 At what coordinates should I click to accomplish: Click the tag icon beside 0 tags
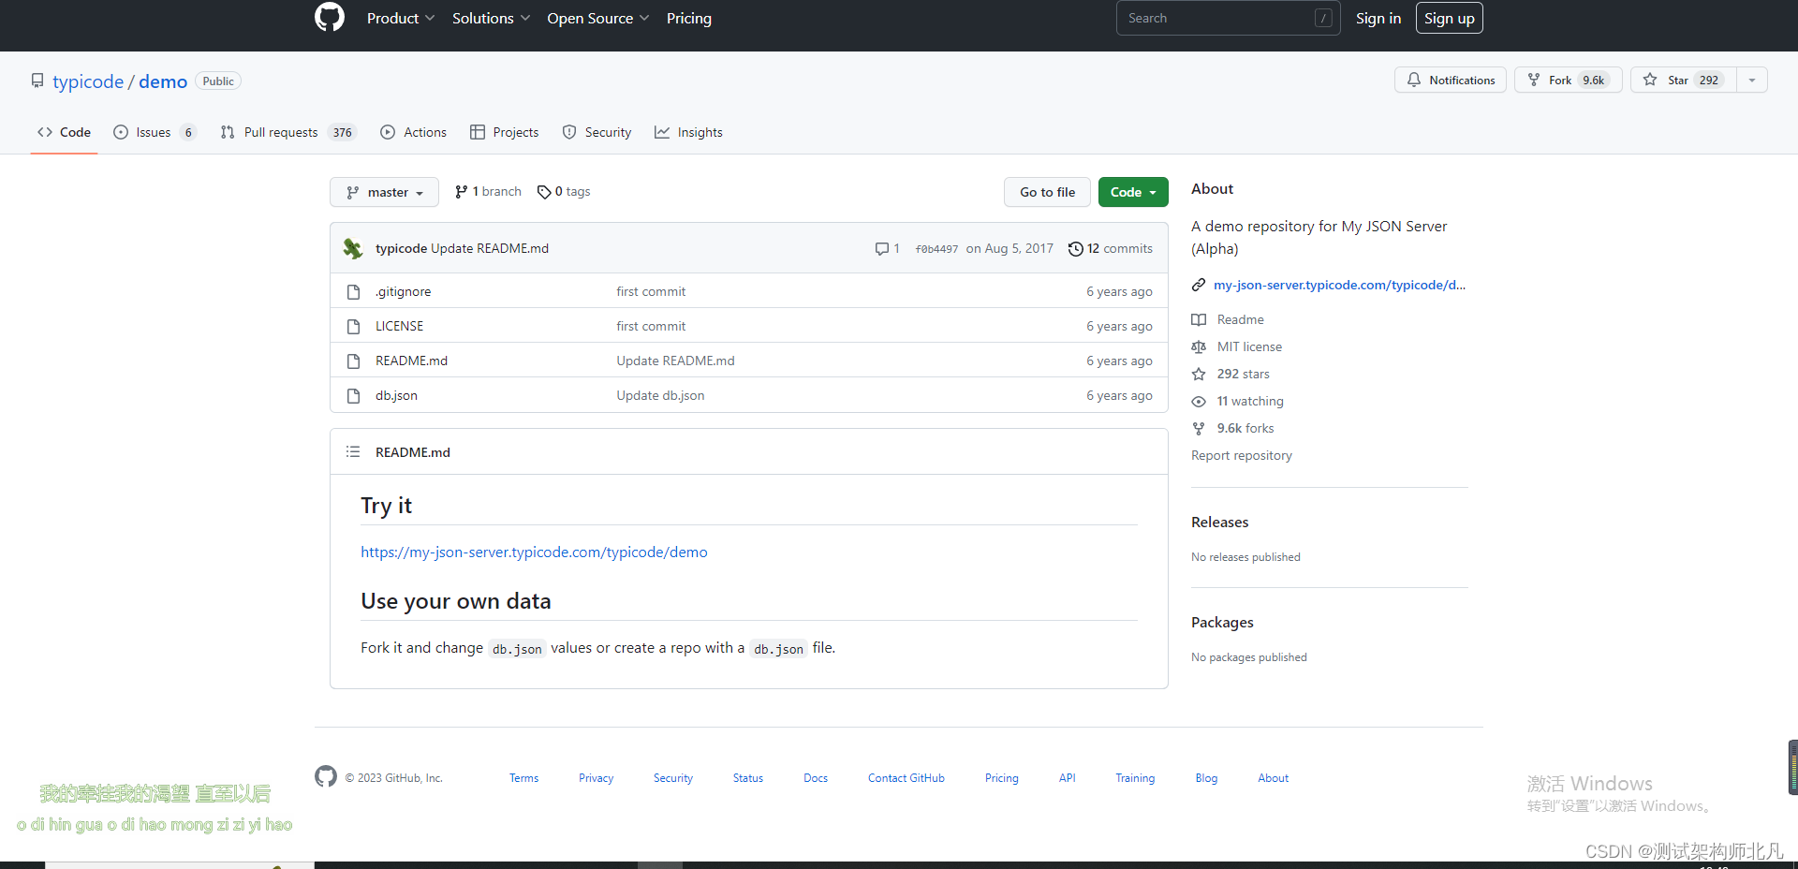[544, 192]
